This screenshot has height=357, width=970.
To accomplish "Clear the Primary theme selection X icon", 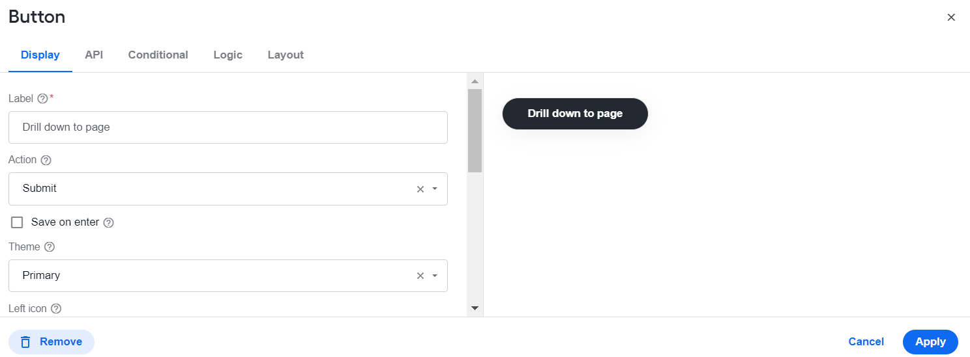I will (420, 276).
